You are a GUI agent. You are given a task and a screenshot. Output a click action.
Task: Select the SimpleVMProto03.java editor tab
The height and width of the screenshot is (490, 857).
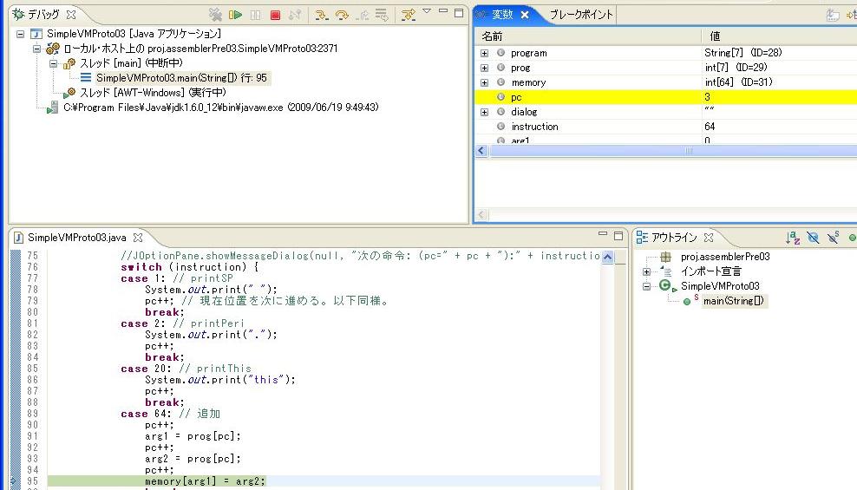[78, 237]
